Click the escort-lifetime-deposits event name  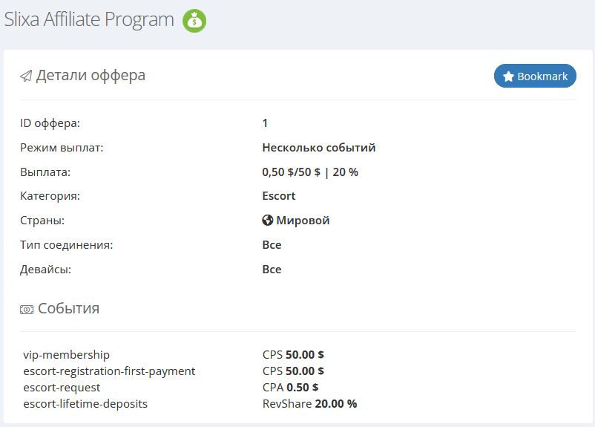point(85,403)
